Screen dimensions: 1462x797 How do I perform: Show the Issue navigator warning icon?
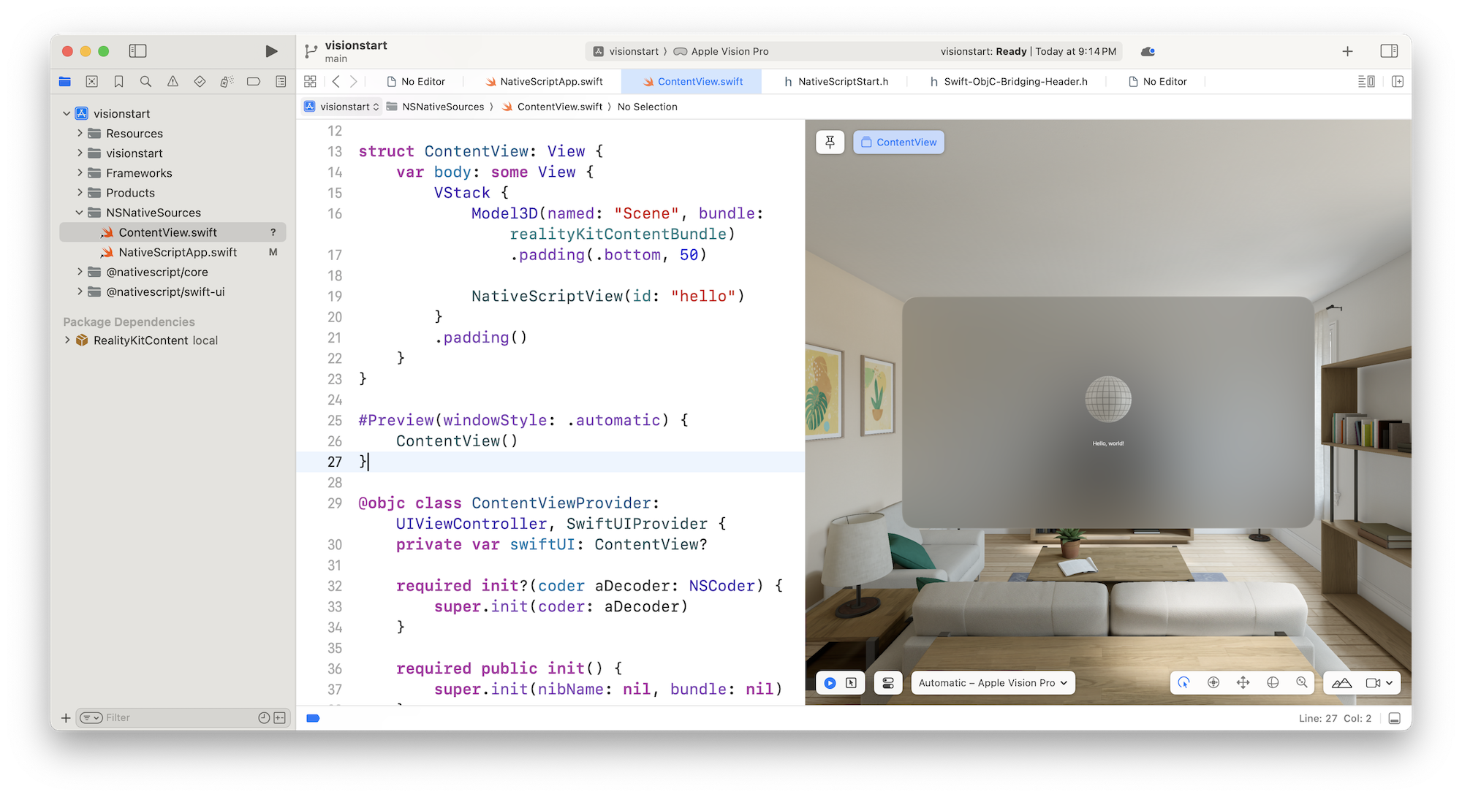(x=173, y=81)
